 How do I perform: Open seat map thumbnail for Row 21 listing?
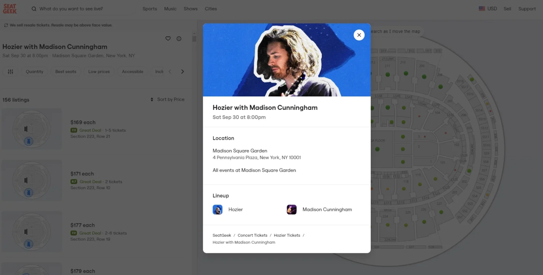(x=31, y=129)
